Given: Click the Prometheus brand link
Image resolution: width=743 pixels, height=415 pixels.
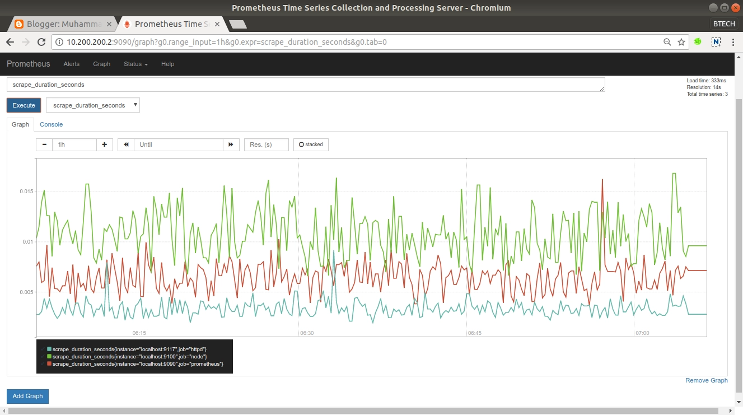Looking at the screenshot, I should click(x=29, y=64).
